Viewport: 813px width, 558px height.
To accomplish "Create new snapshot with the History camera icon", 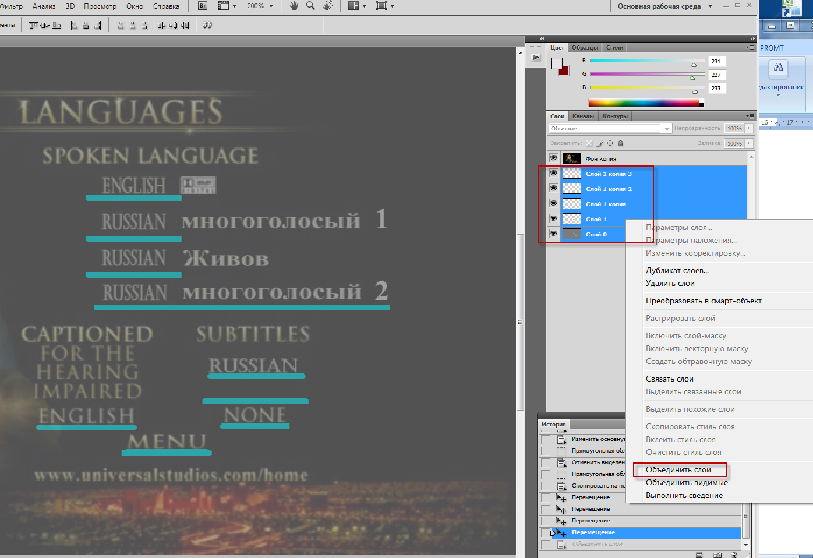I will click(717, 555).
